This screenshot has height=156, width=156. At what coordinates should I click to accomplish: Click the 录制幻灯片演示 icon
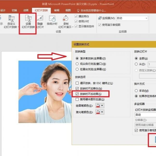(65, 19)
